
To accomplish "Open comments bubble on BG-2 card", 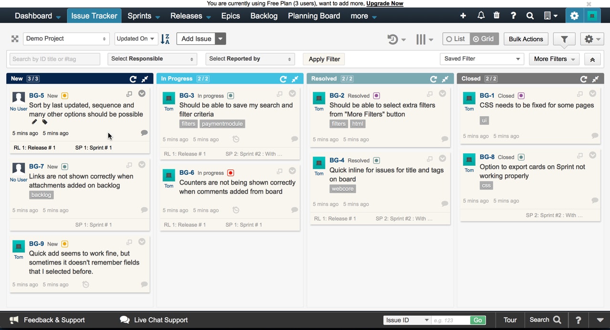I will (x=445, y=139).
